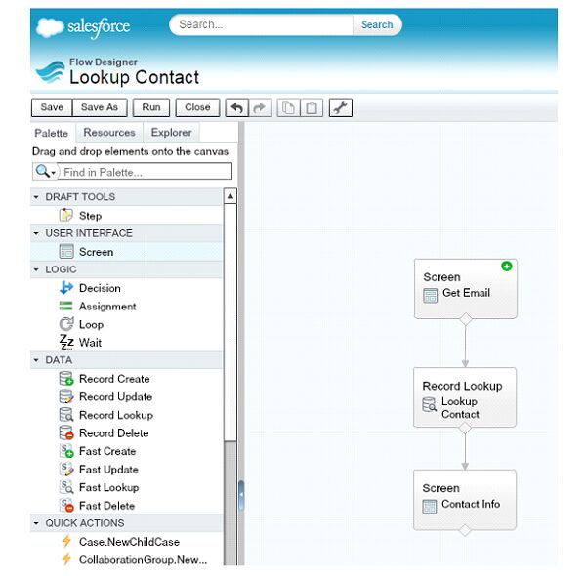Switch to the Resources tab
Image resolution: width=586 pixels, height=576 pixels.
(x=109, y=133)
